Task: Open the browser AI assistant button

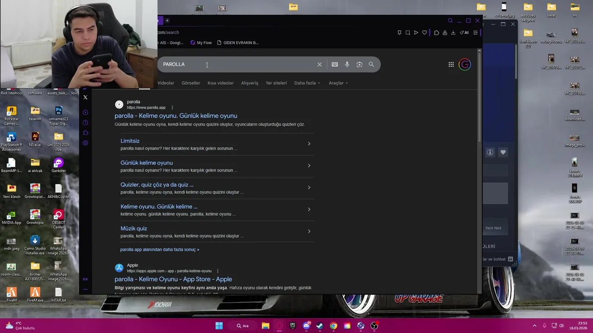Action: (x=464, y=32)
